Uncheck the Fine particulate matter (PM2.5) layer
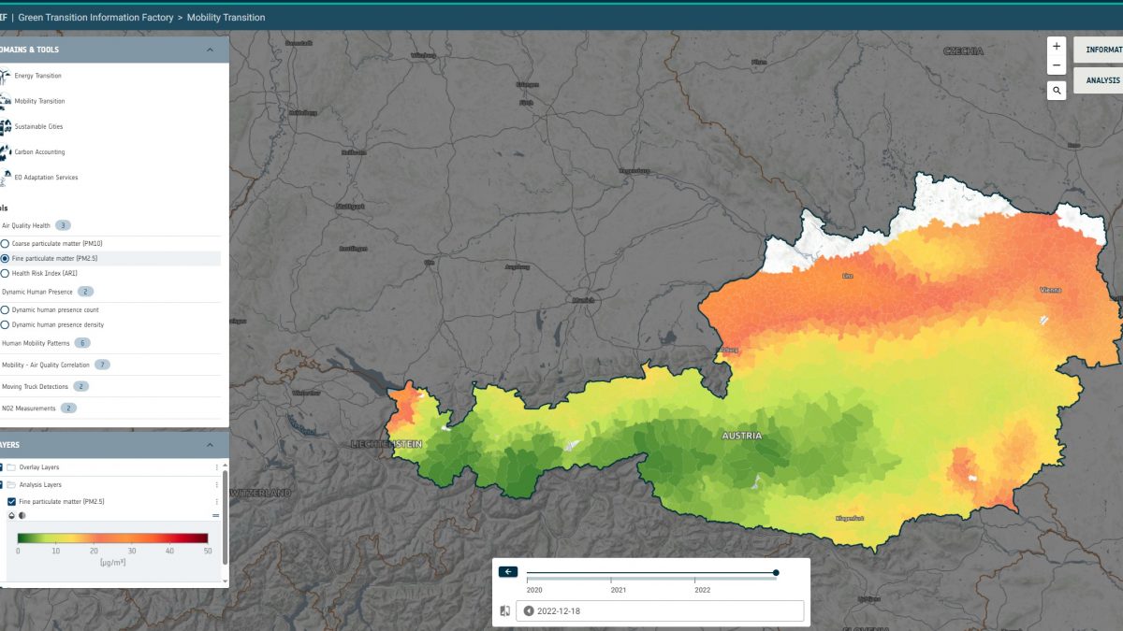1123x631 pixels. click(11, 502)
